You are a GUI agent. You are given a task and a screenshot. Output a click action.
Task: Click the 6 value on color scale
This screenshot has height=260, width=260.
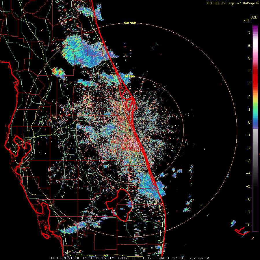pos(249,45)
